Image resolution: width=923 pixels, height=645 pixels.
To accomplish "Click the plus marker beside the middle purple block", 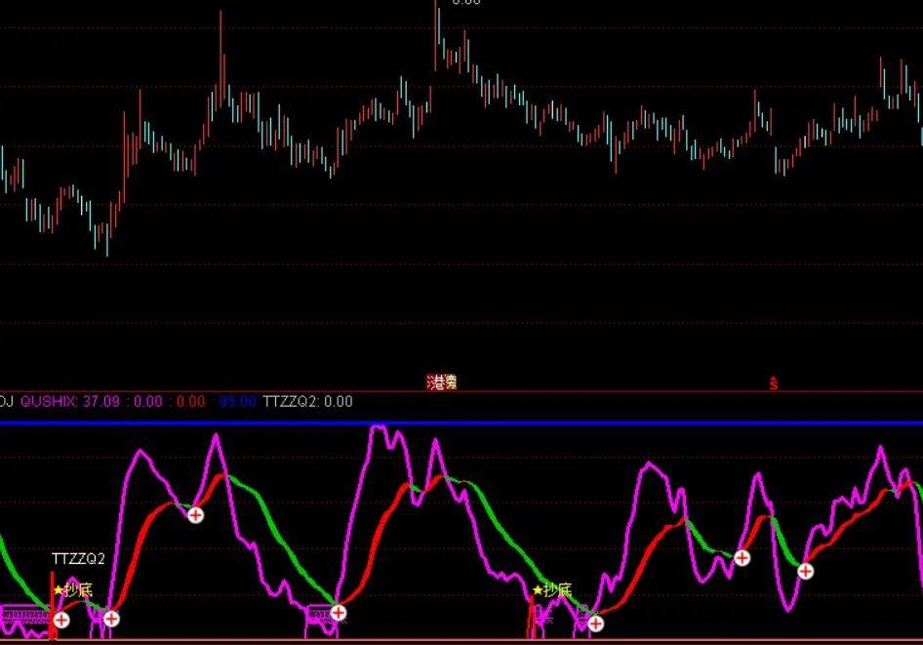I will [x=338, y=613].
